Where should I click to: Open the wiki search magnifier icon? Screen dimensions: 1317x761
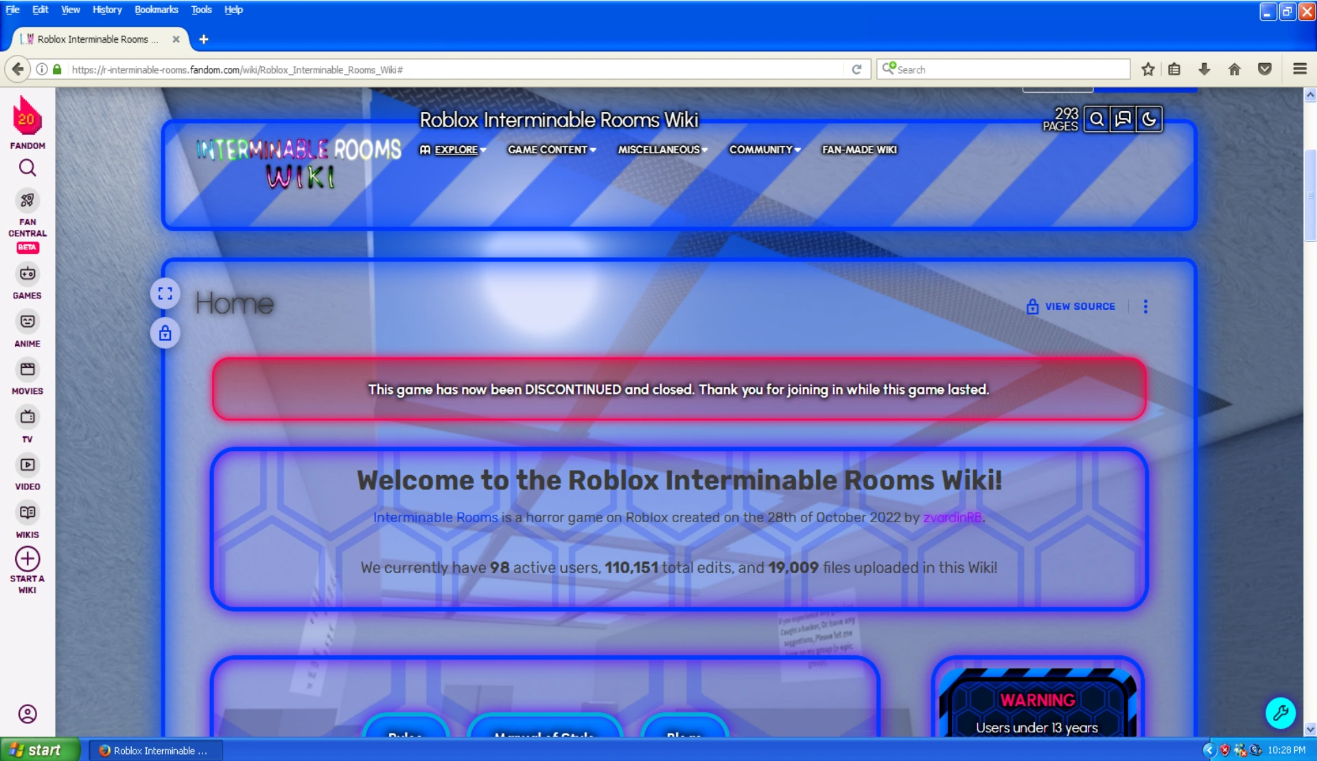click(1096, 119)
